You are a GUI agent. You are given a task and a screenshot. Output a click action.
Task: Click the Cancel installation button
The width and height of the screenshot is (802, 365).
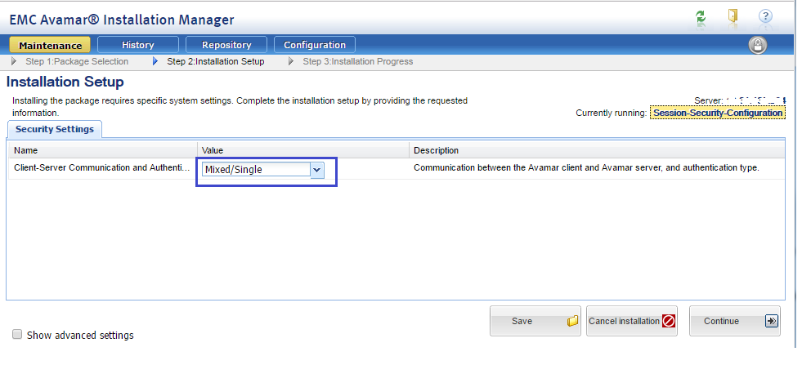pyautogui.click(x=632, y=321)
